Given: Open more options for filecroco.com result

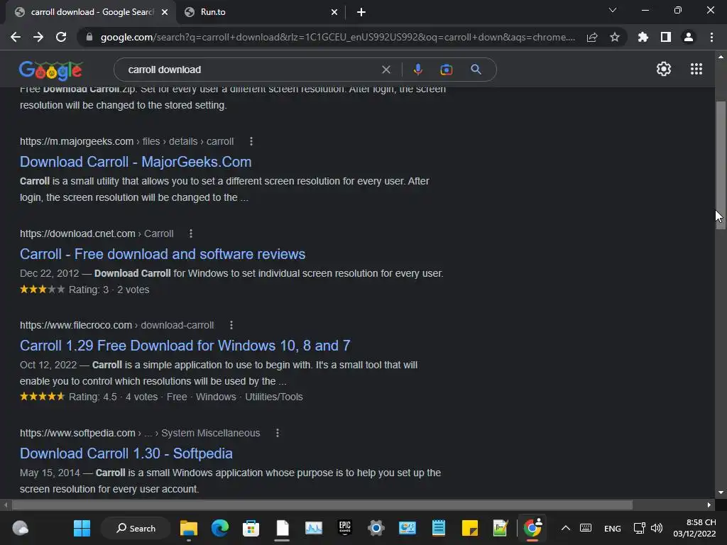Looking at the screenshot, I should pos(231,325).
